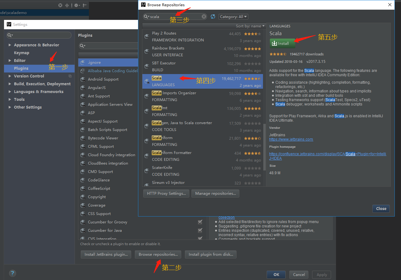401x280 pixels.
Task: Click the plugin icon beside CodeGlance
Action: pos(83,180)
